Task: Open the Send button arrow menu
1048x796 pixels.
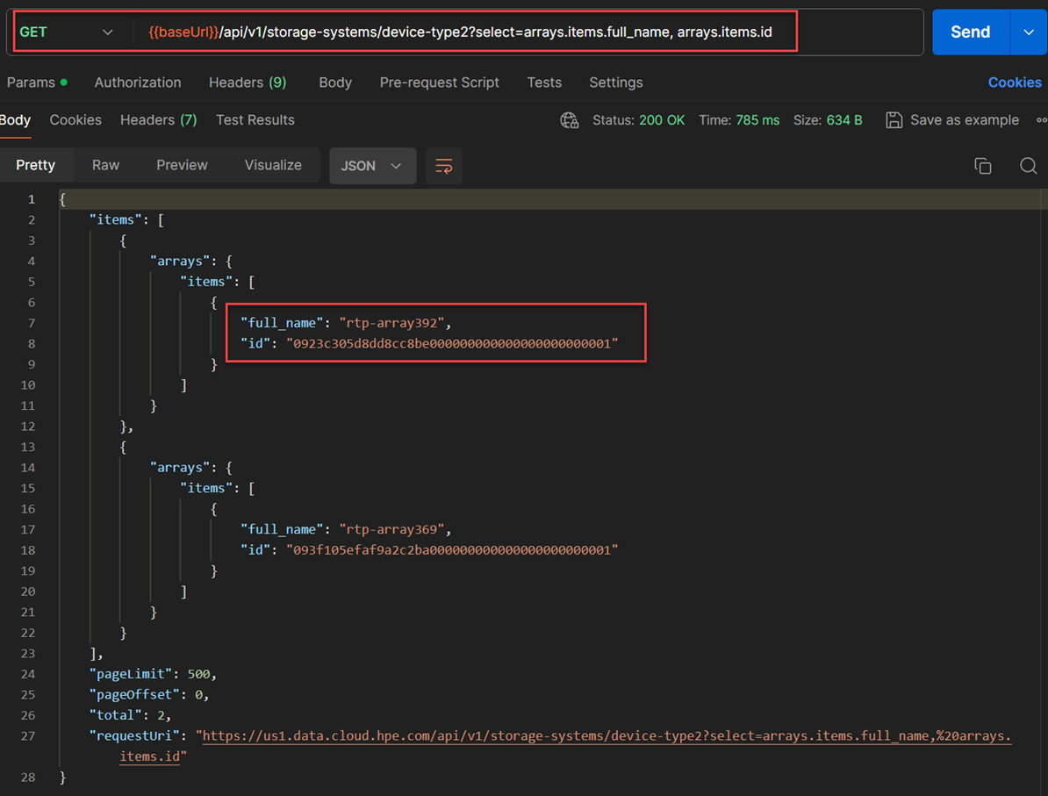Action: coord(1029,32)
